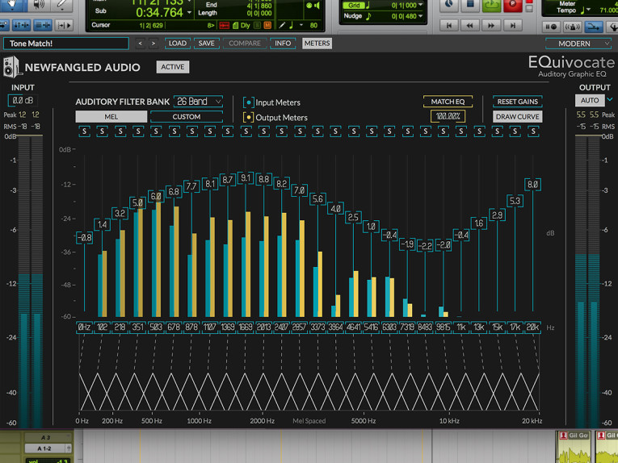Select the Scrubber speaker tool
The width and height of the screenshot is (618, 463).
tap(38, 5)
